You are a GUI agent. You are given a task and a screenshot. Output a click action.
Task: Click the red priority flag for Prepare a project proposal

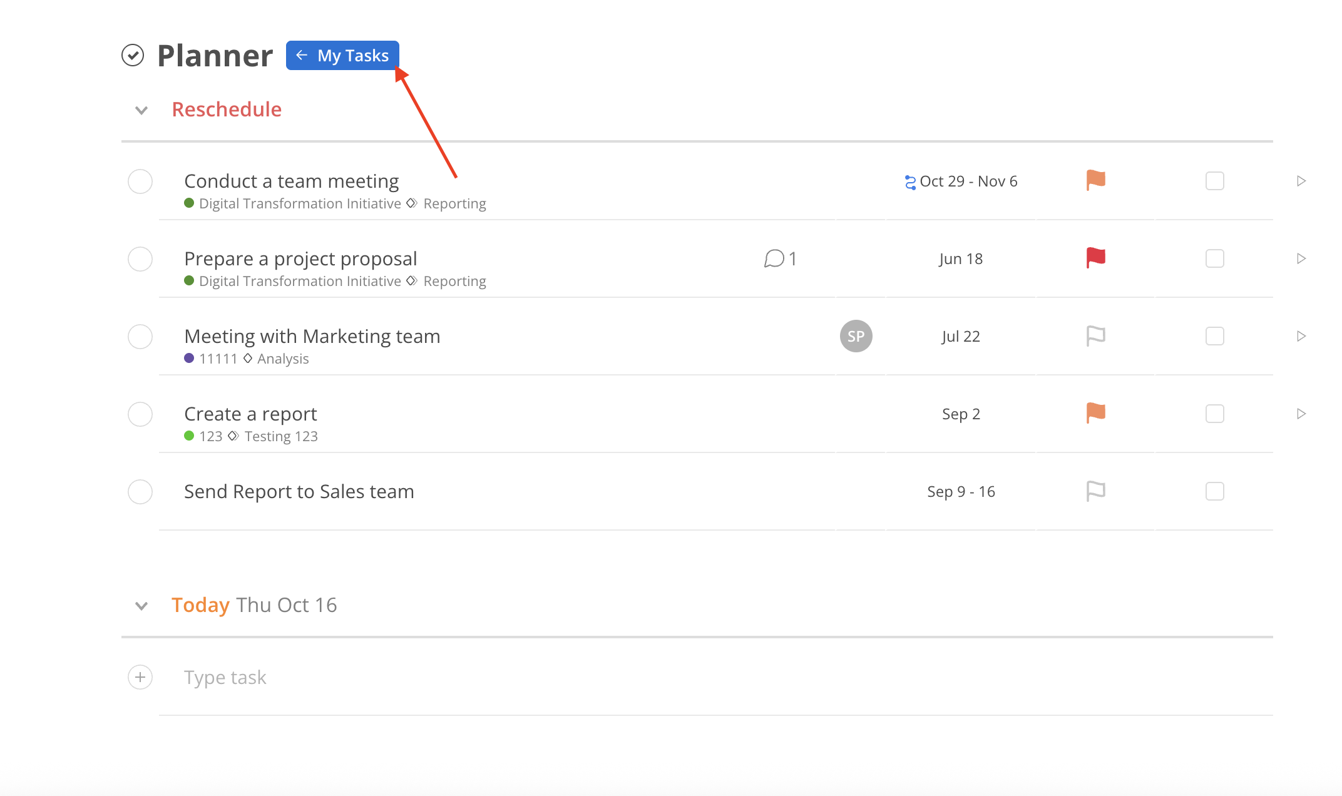click(x=1095, y=258)
